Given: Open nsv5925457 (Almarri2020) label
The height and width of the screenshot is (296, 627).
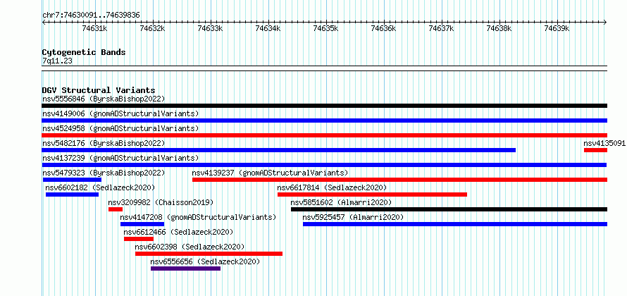Looking at the screenshot, I should [x=353, y=217].
